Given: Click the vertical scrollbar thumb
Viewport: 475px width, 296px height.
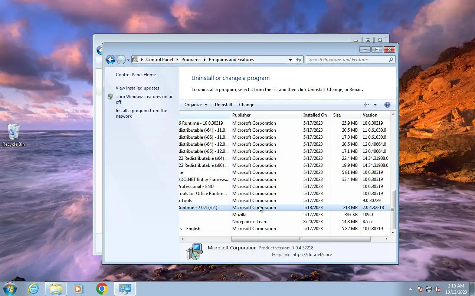Looking at the screenshot, I should click(x=393, y=209).
